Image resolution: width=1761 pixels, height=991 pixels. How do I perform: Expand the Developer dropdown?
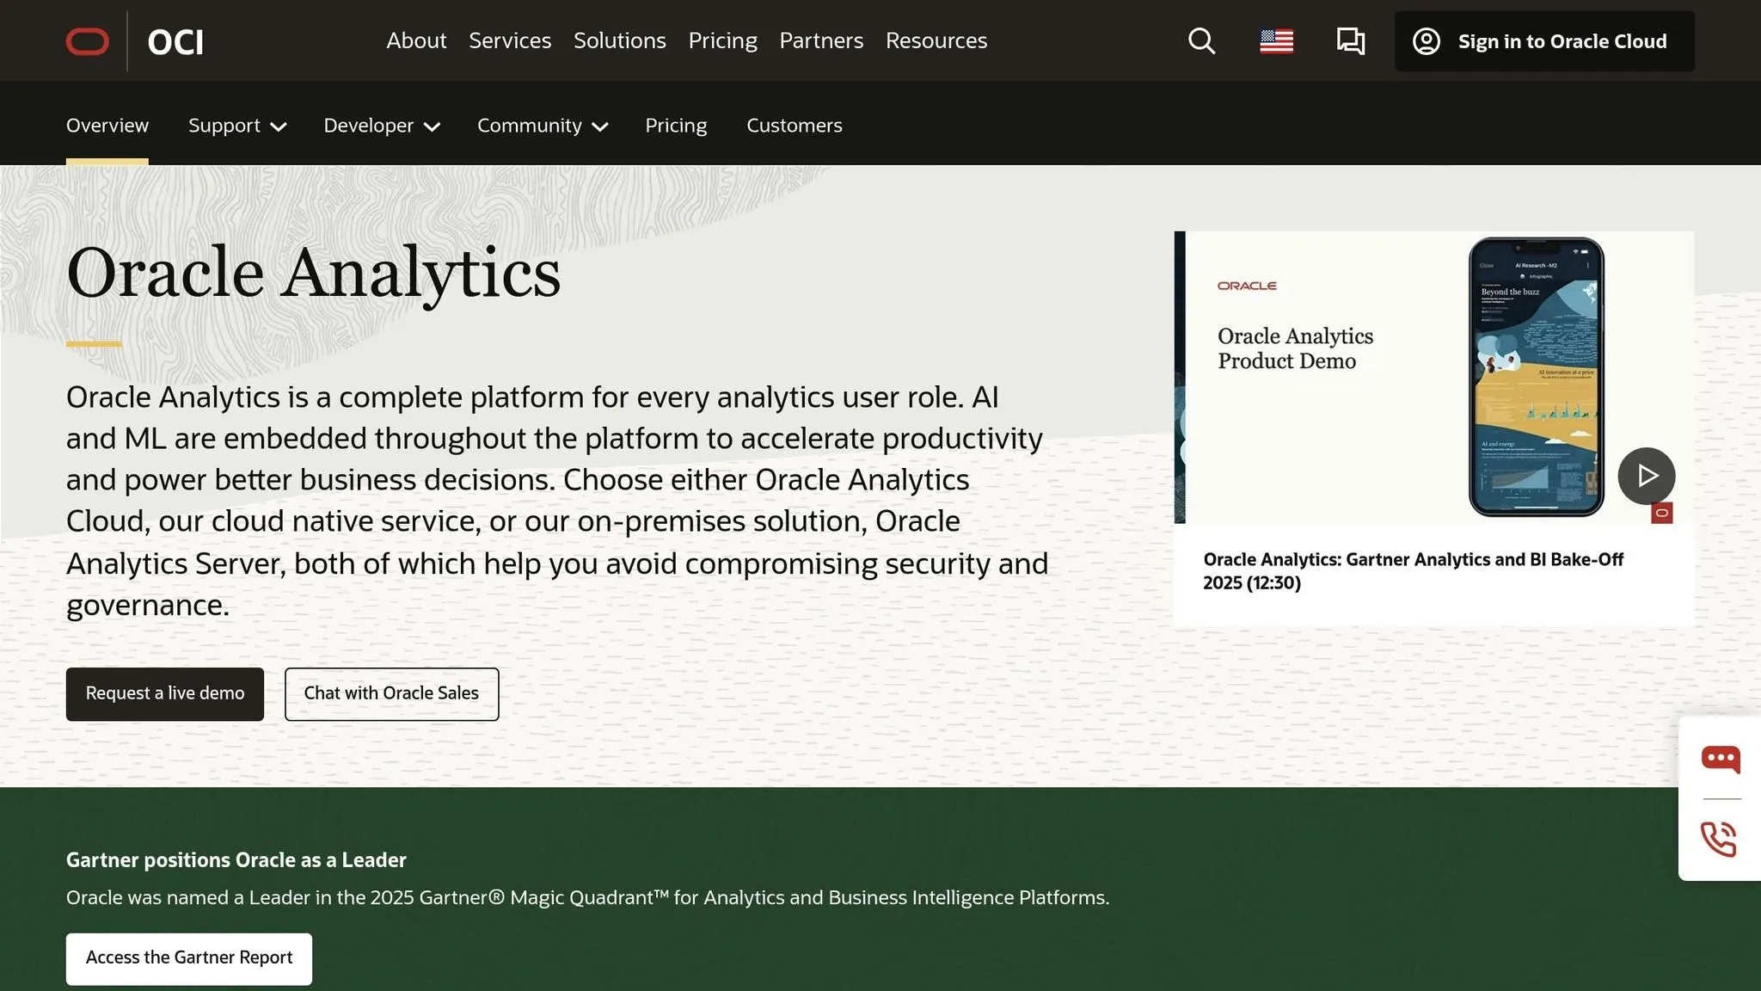point(382,126)
